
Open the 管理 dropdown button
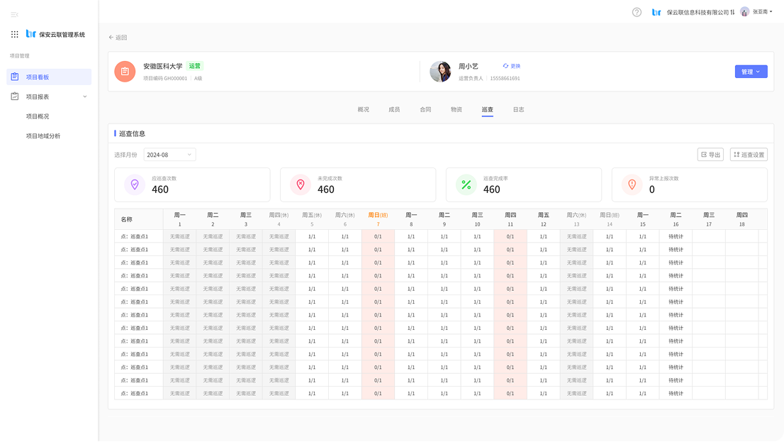coord(751,72)
